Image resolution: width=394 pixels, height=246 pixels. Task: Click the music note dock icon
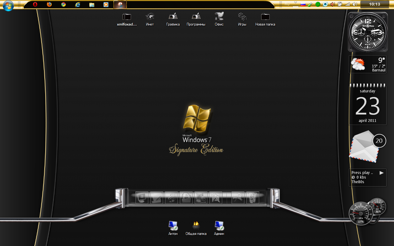click(x=171, y=198)
